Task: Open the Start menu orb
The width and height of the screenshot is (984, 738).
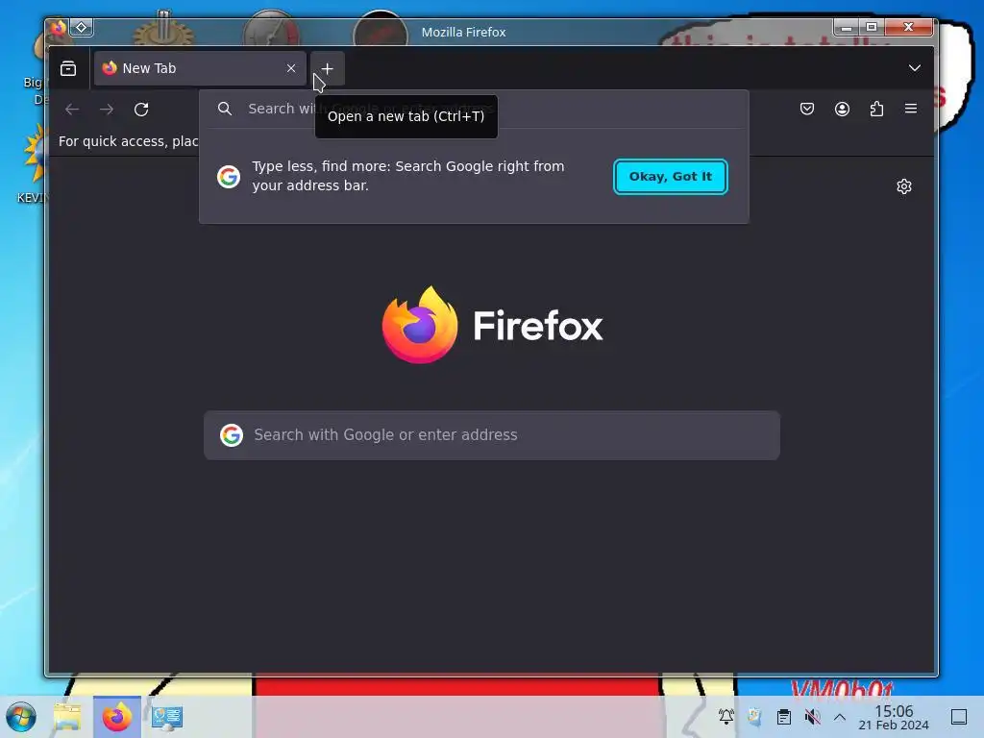Action: 21,717
